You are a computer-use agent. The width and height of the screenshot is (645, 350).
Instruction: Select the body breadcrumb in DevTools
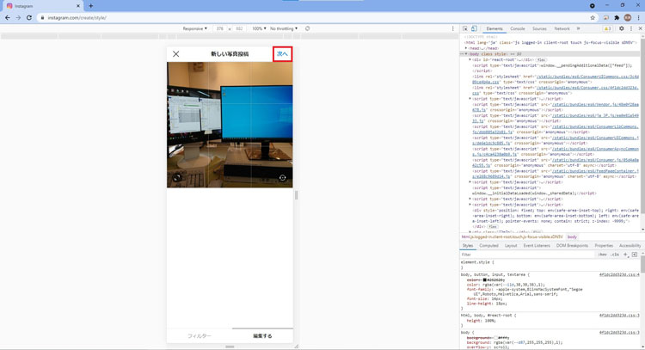coord(572,236)
